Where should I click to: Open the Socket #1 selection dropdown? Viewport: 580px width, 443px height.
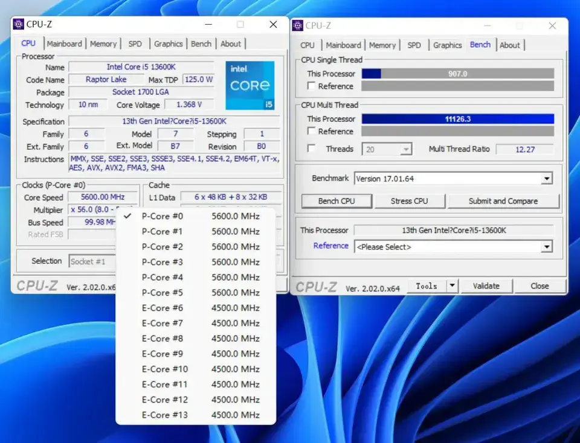coord(92,261)
